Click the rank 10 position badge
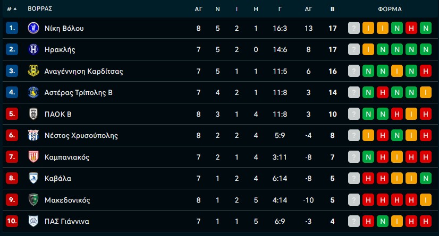The width and height of the screenshot is (439, 236). [12, 221]
